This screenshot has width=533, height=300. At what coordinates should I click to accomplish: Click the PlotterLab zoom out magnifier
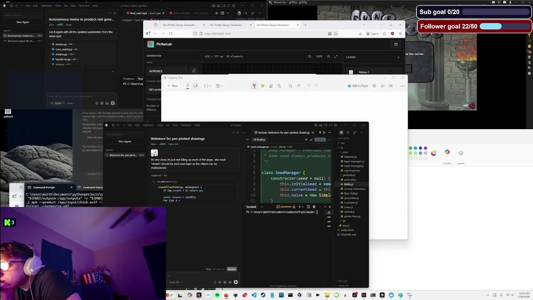[x=309, y=56]
